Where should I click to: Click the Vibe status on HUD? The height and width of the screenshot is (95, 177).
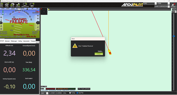click(x=24, y=37)
